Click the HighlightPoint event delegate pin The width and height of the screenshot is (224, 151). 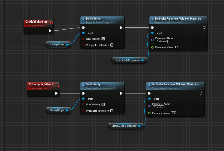(51, 23)
